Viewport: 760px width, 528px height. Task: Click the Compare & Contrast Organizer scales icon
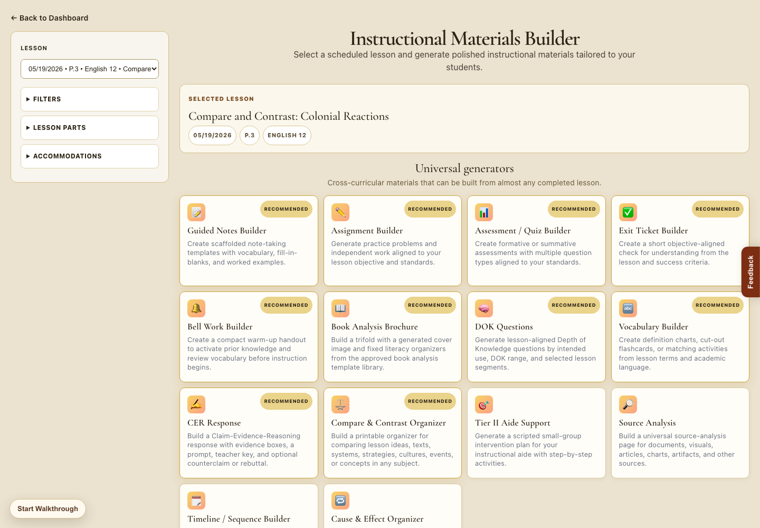point(340,404)
